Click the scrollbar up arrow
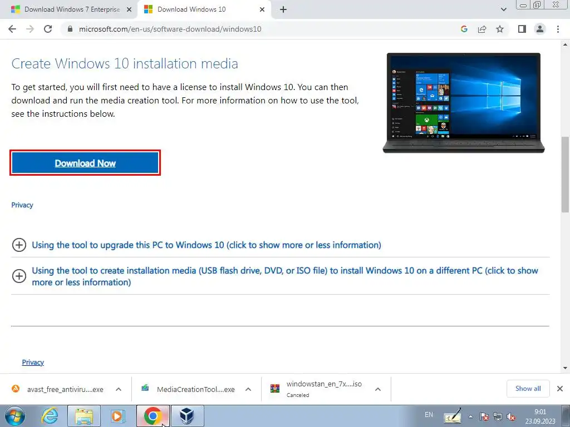Screen dimensions: 570x427 point(566,44)
